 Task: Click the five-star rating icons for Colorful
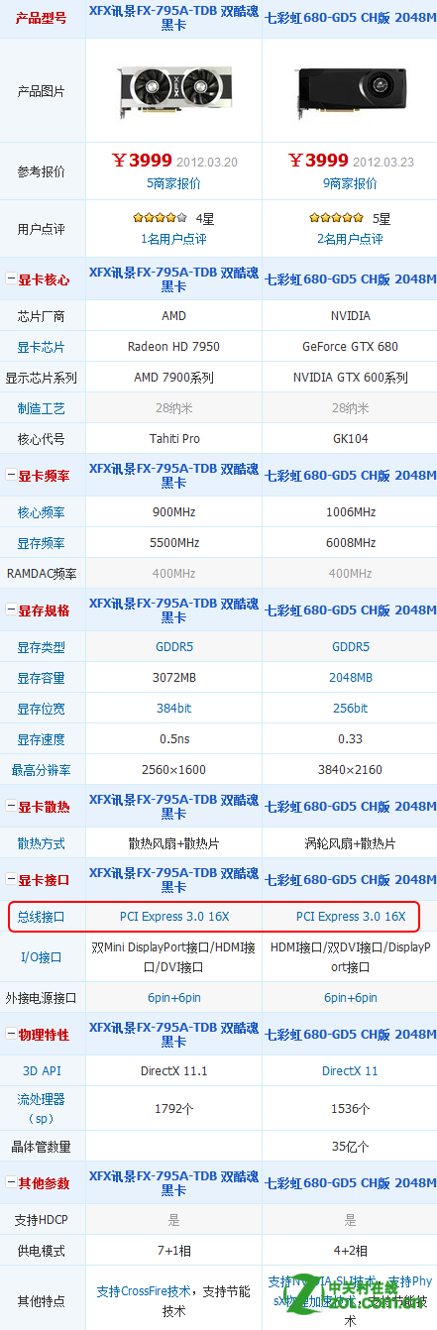tap(336, 218)
